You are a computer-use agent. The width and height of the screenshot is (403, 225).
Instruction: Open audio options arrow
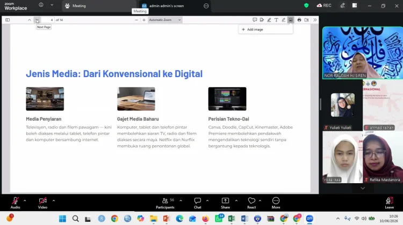(25, 201)
